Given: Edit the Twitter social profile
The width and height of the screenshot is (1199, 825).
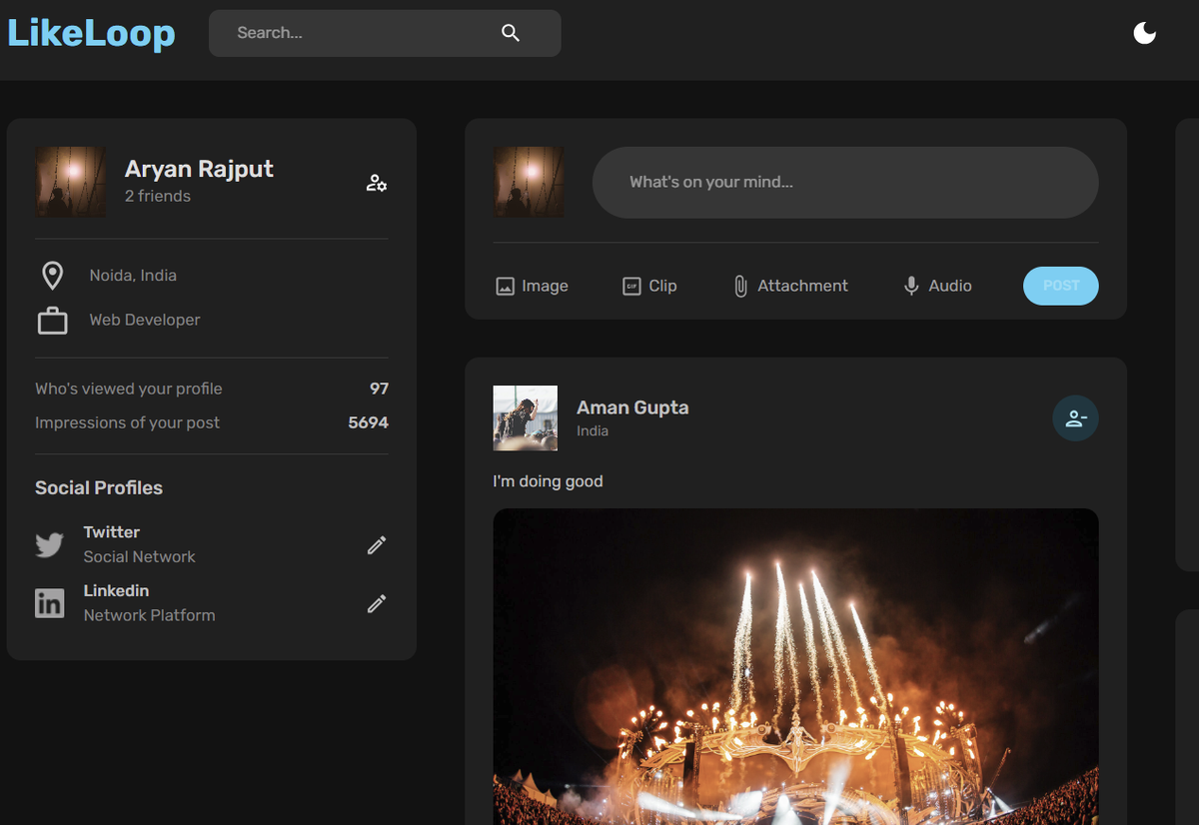Looking at the screenshot, I should point(377,544).
